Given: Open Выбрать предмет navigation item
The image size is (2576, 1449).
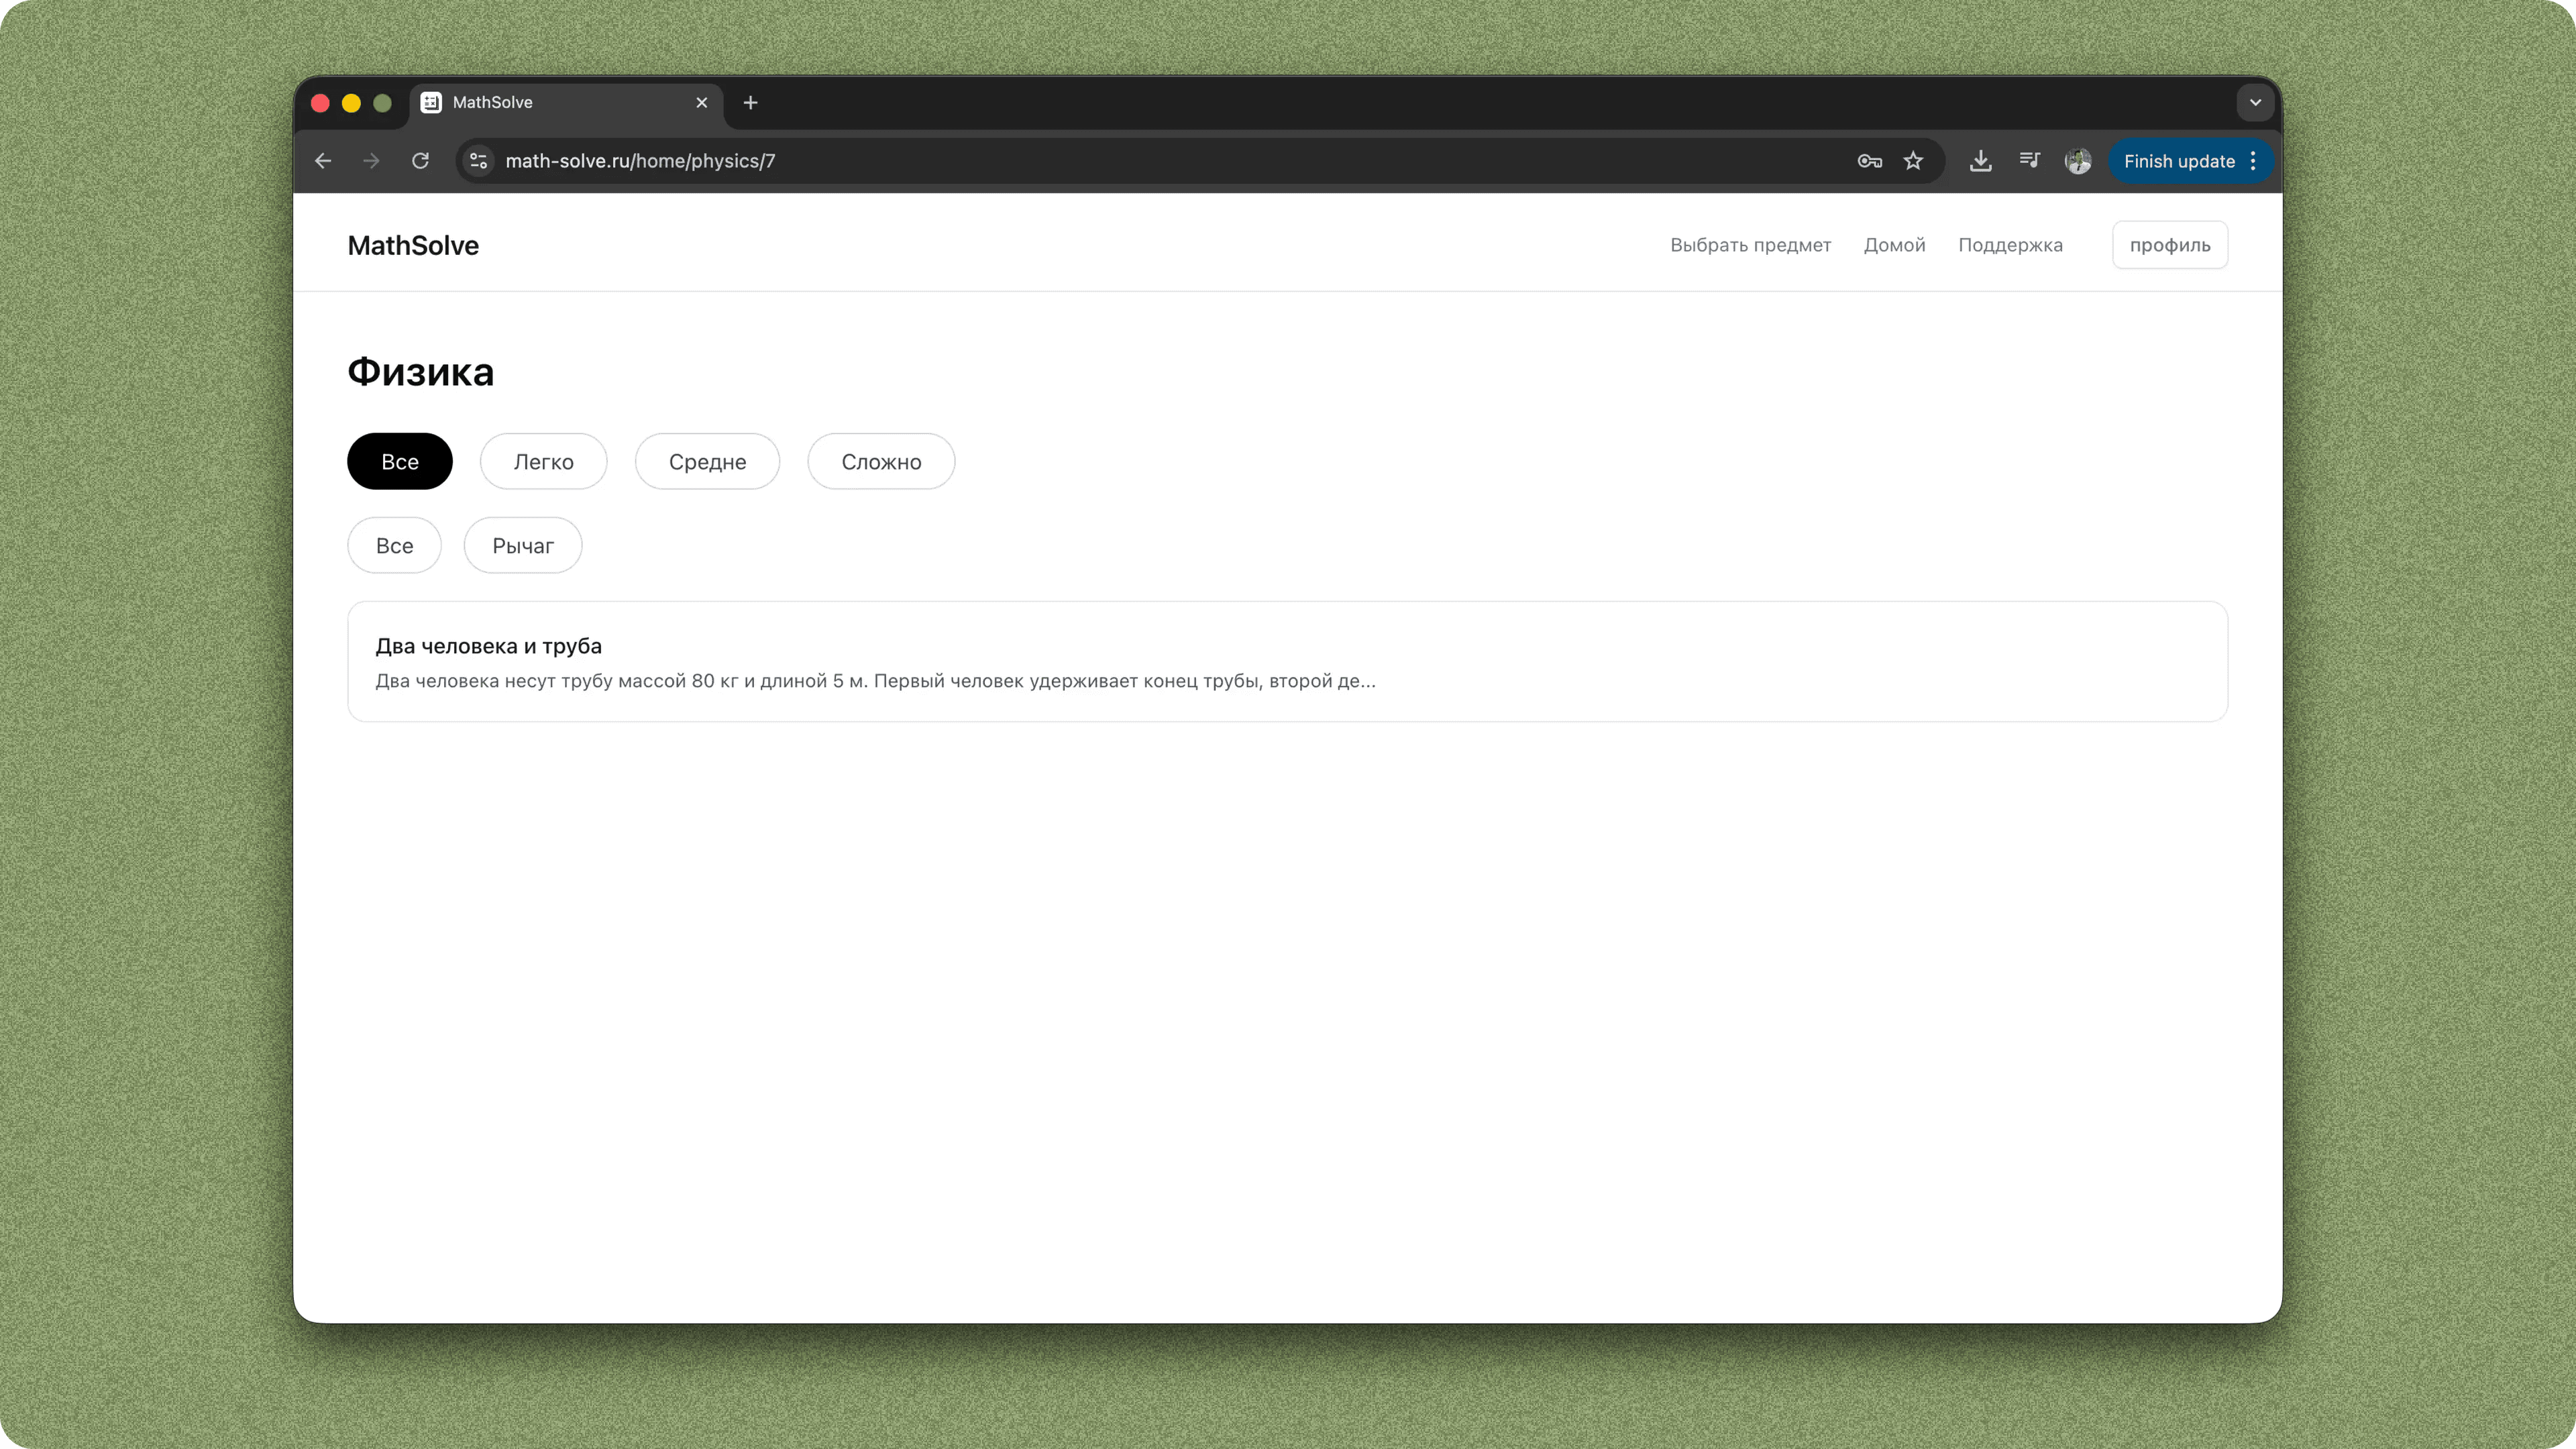Looking at the screenshot, I should [x=1750, y=245].
